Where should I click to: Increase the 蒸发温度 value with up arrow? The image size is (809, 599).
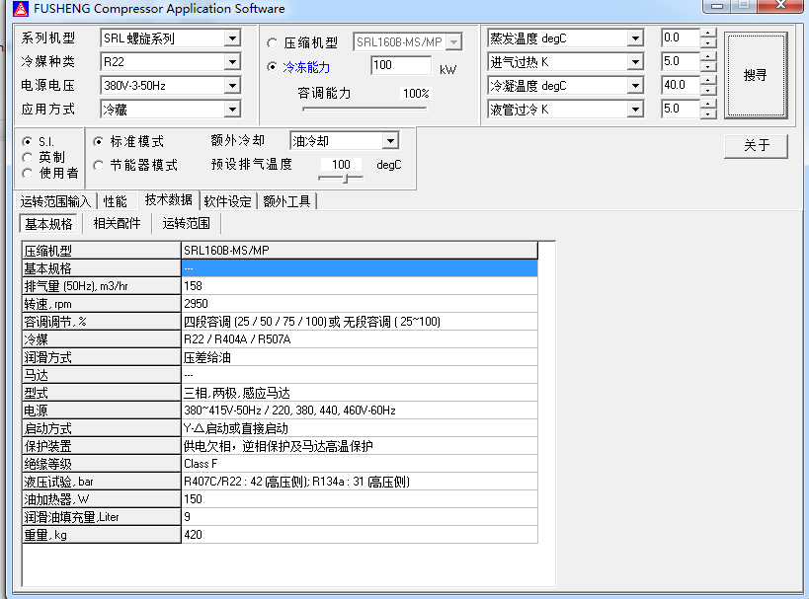tap(708, 33)
